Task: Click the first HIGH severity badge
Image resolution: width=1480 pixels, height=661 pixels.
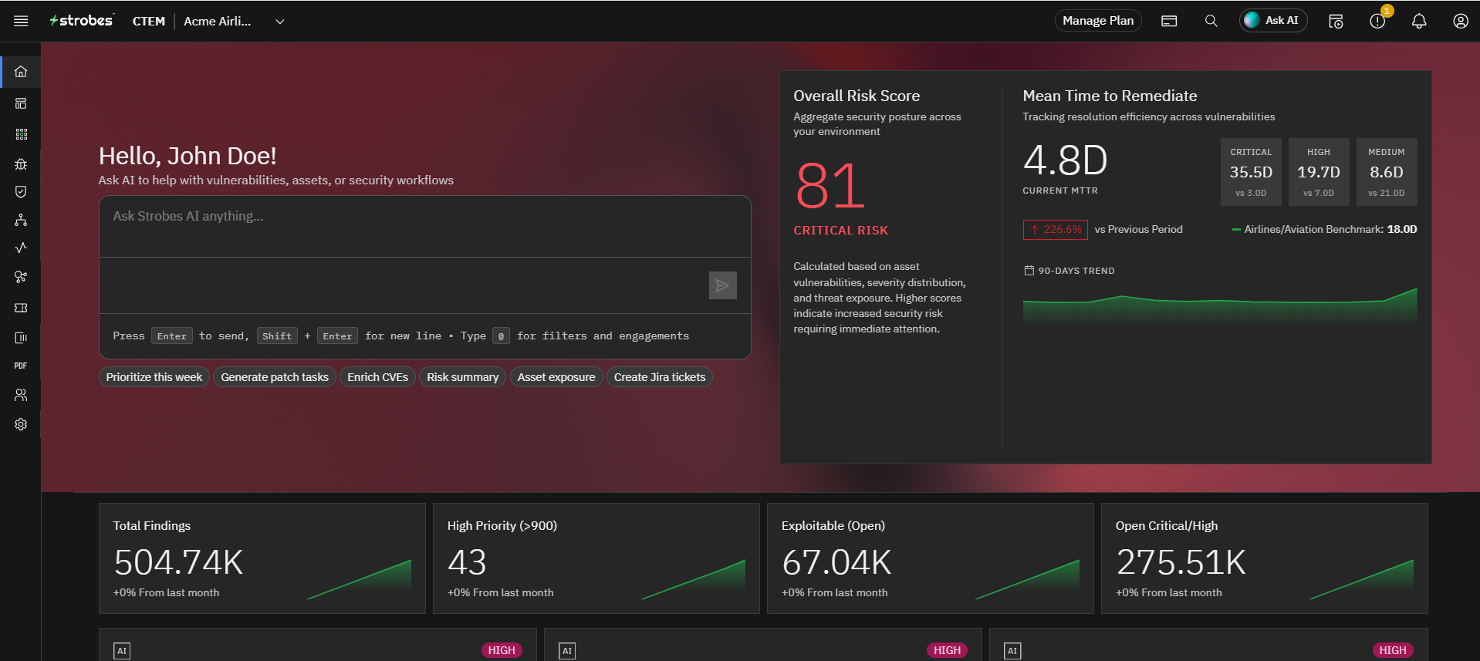Action: tap(502, 650)
